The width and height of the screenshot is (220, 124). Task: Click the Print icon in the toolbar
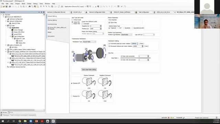(10, 7)
